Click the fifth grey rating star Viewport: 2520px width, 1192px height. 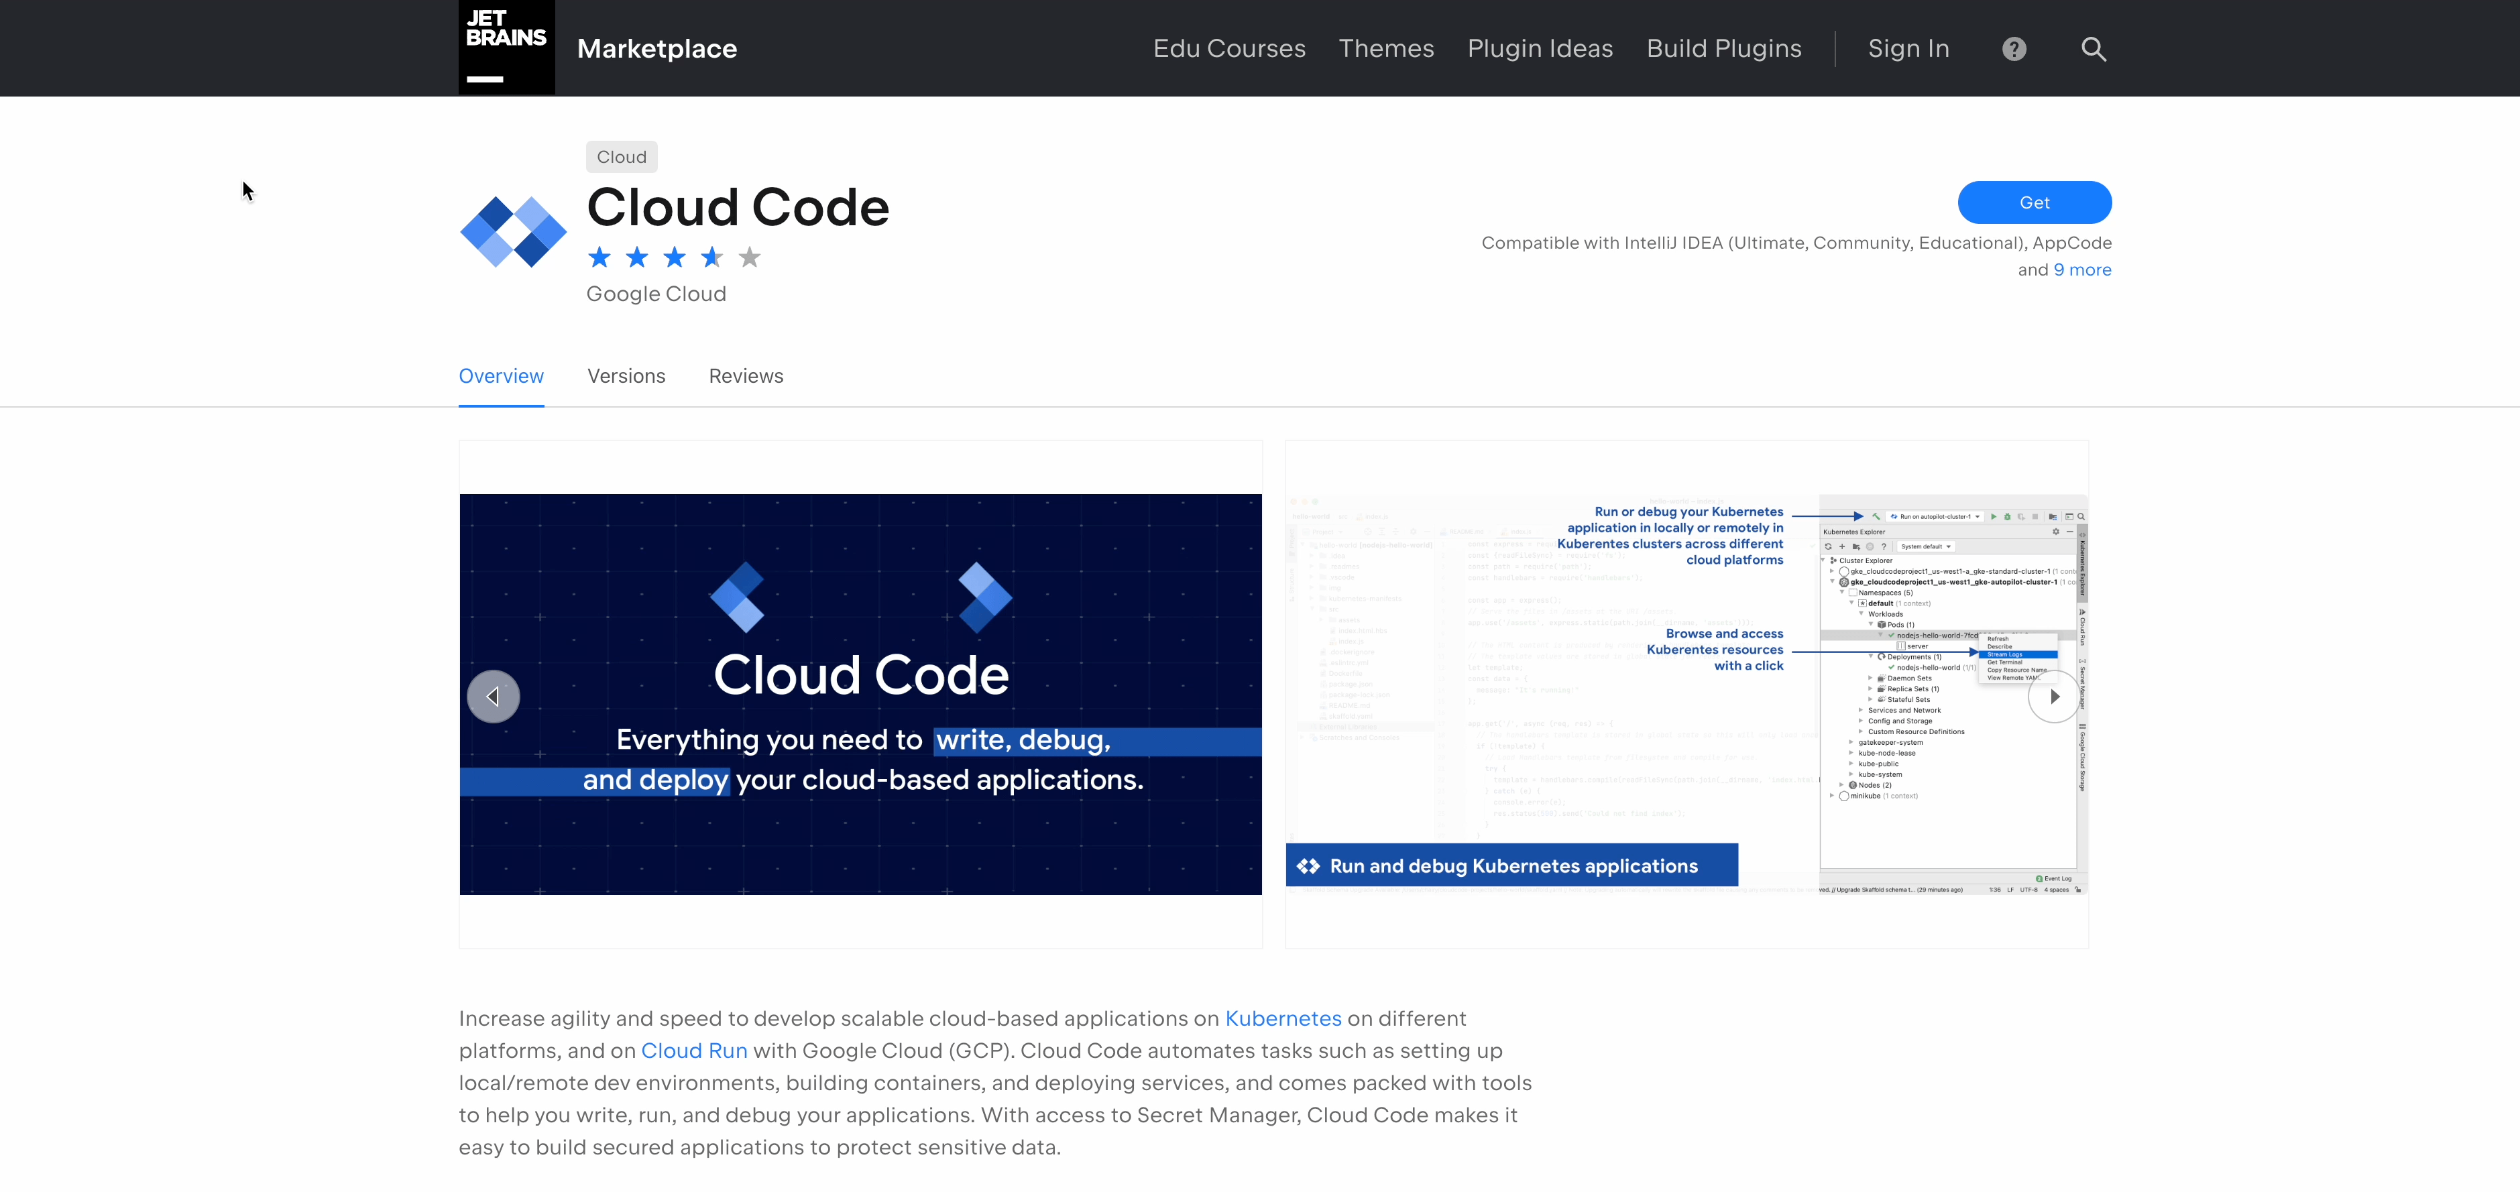(749, 257)
